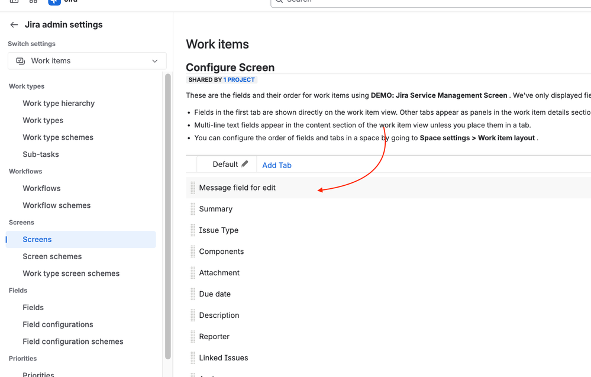Click drag handle for Description field
The width and height of the screenshot is (591, 377).
[193, 315]
